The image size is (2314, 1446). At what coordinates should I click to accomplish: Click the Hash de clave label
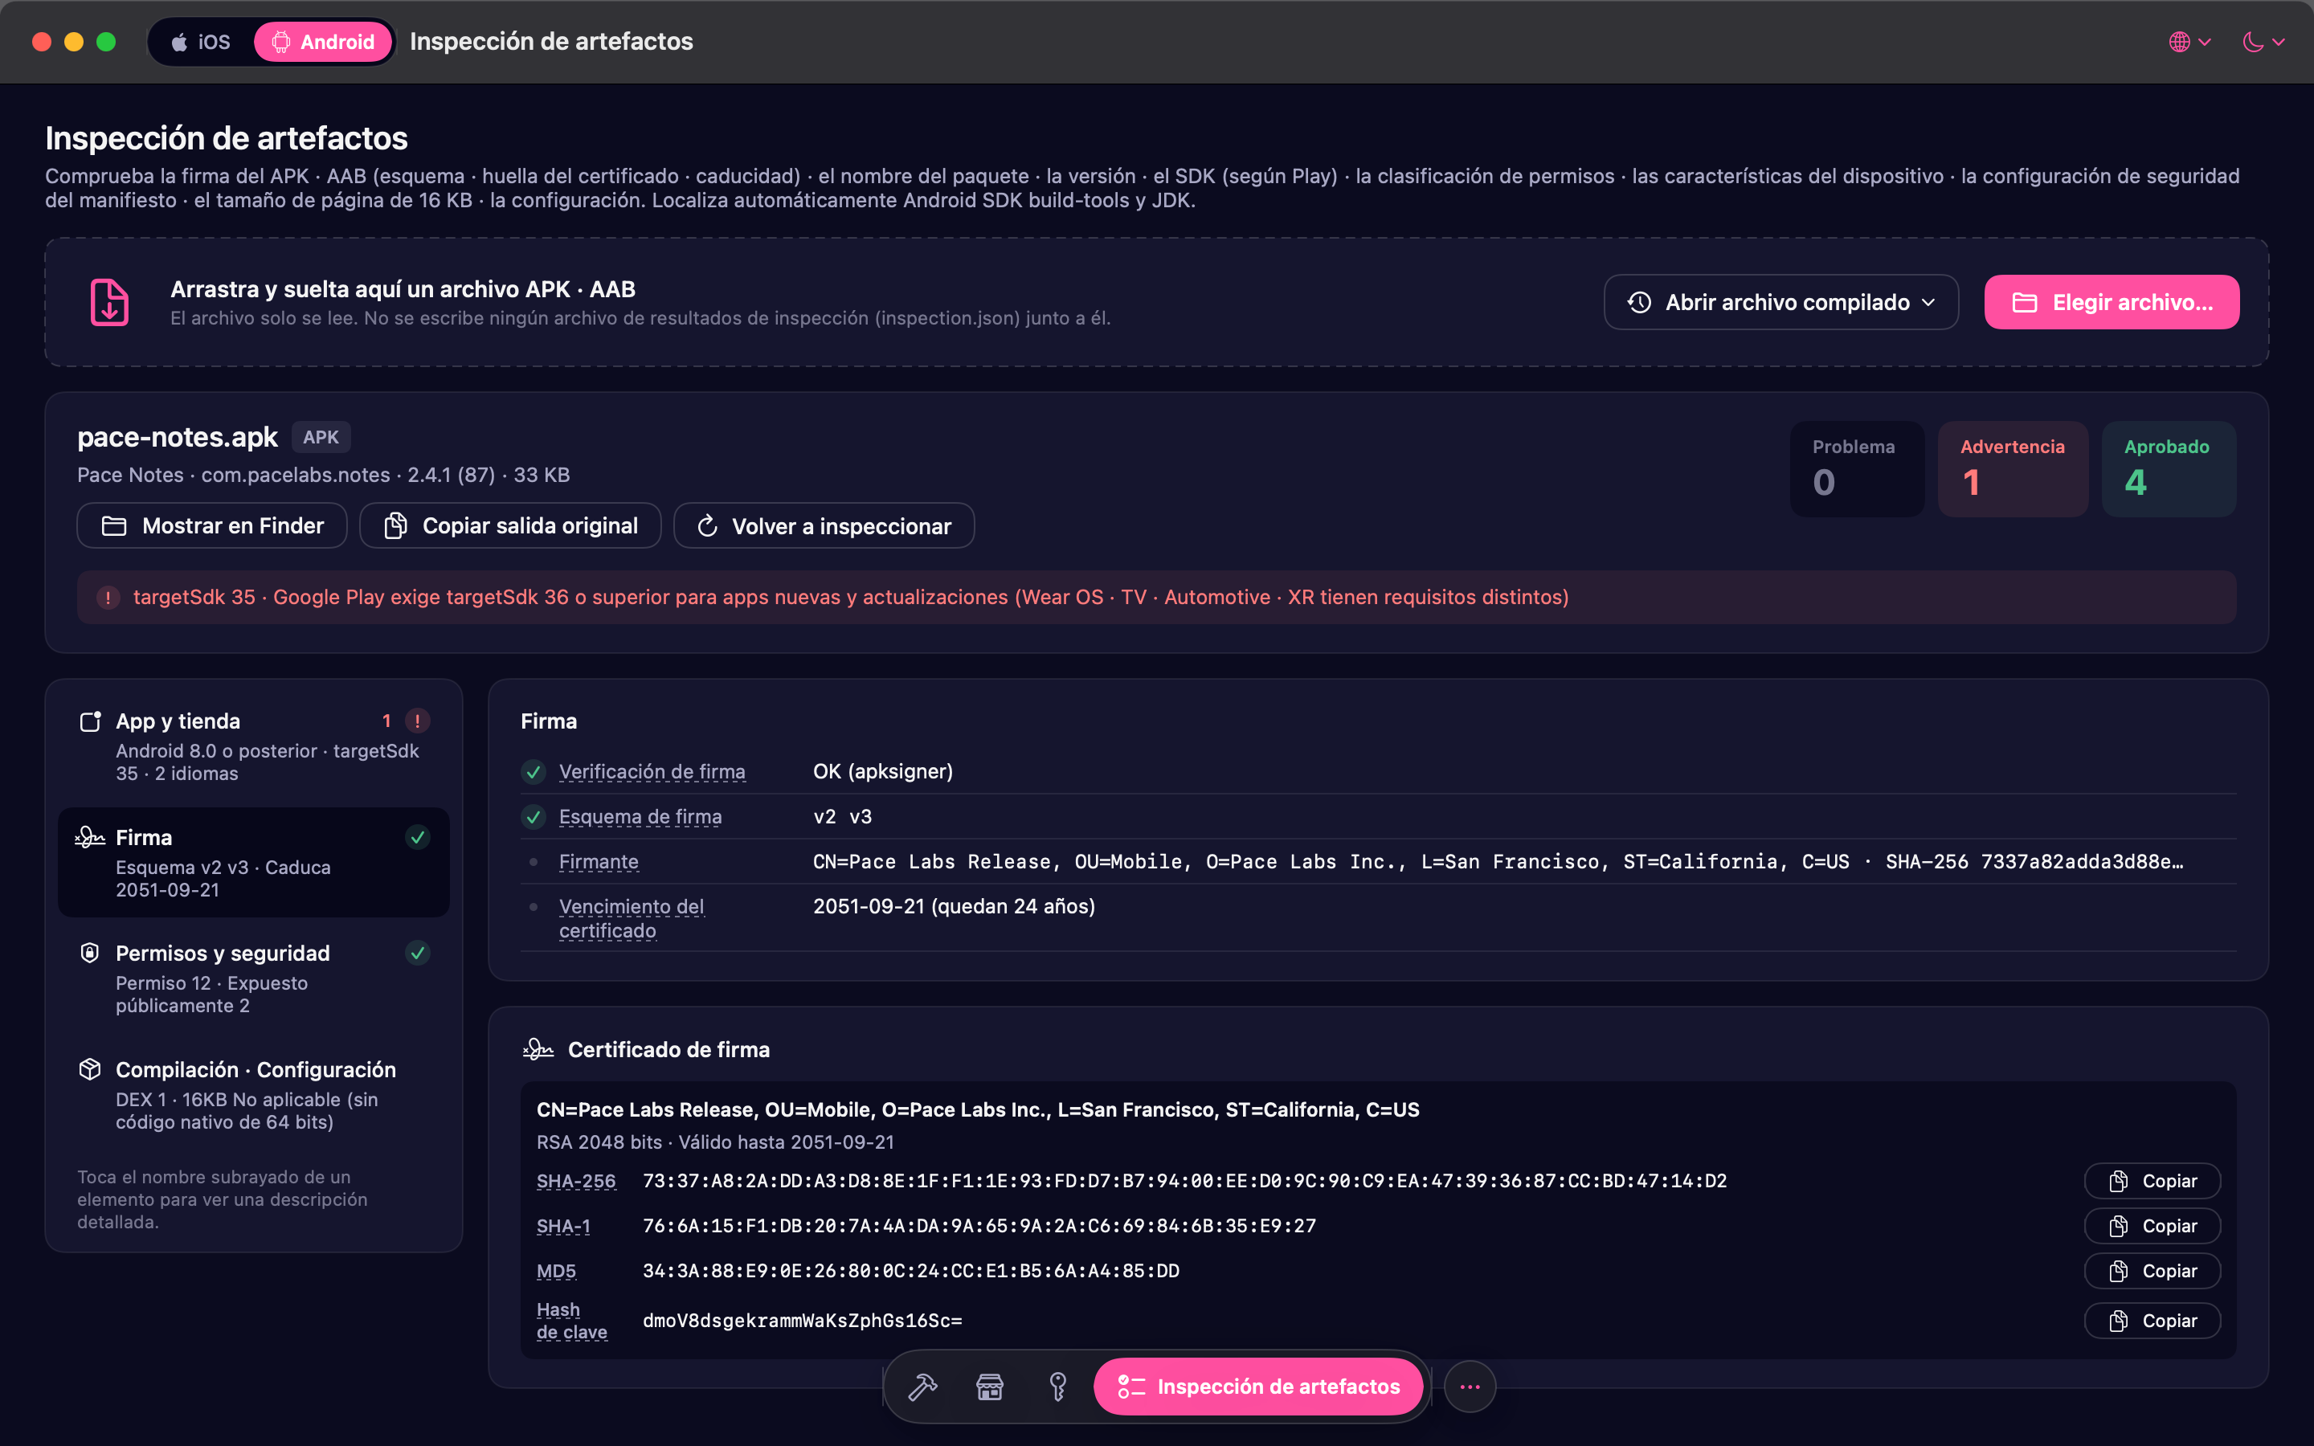(572, 1321)
